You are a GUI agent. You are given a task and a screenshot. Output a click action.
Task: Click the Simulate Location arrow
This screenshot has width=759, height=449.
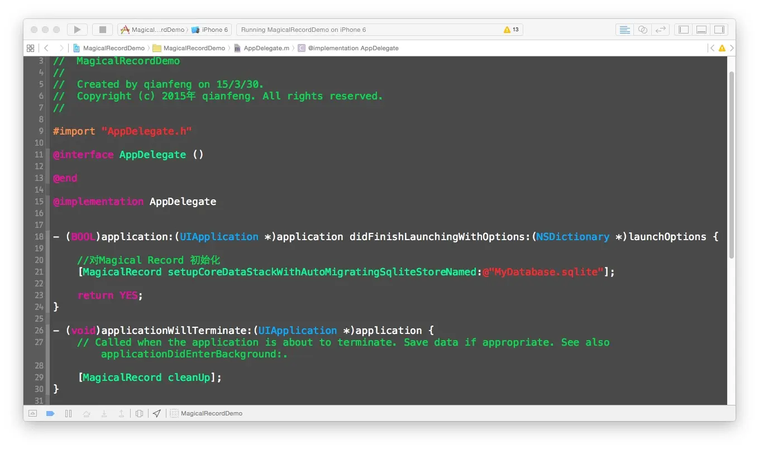[x=157, y=413]
